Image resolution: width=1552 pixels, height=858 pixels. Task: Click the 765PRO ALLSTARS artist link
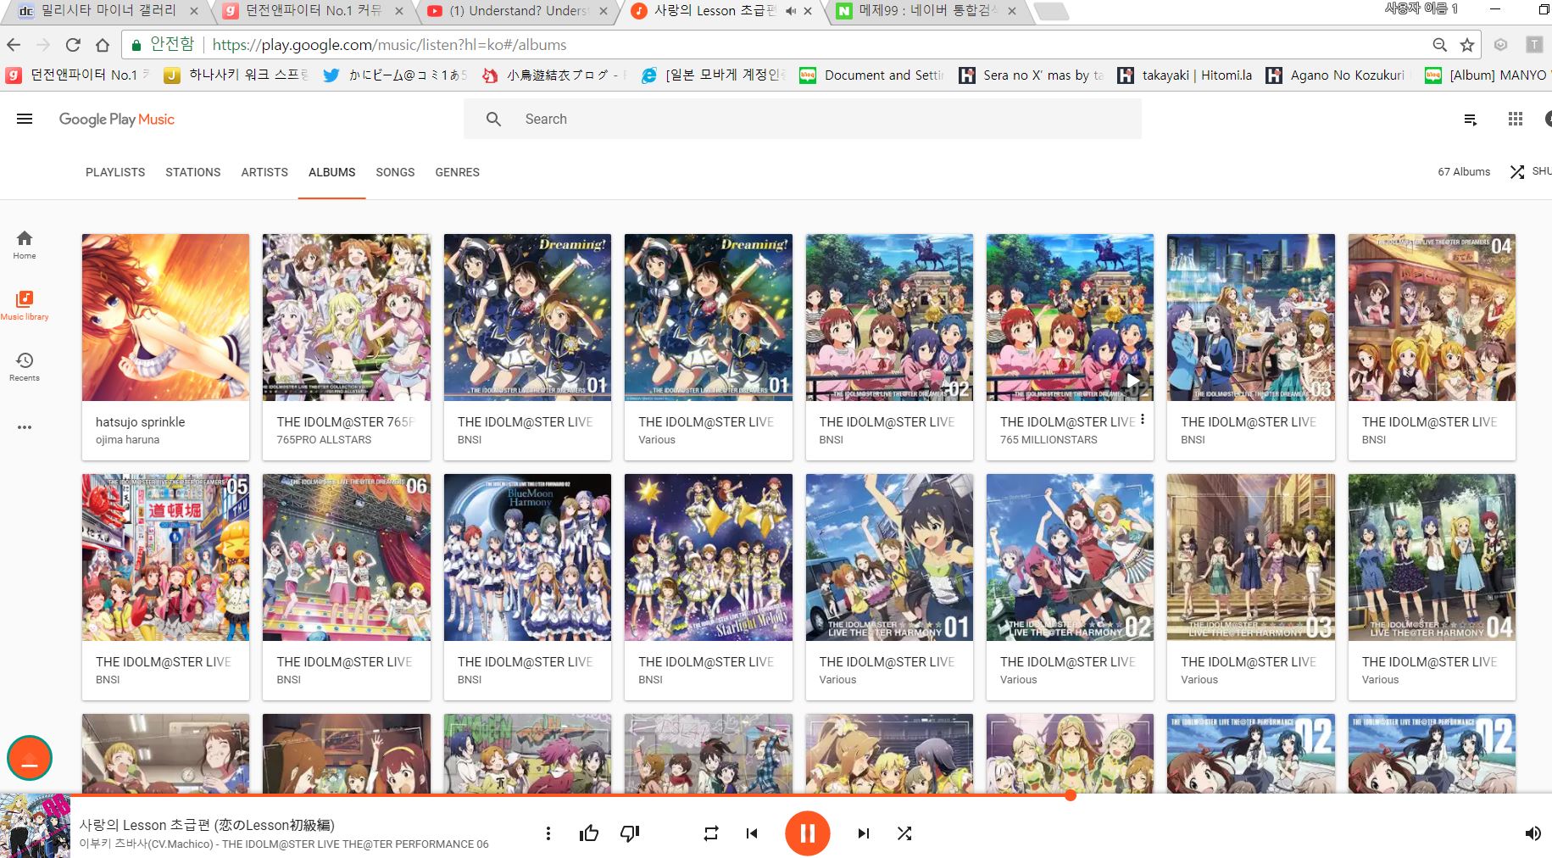pyautogui.click(x=324, y=440)
